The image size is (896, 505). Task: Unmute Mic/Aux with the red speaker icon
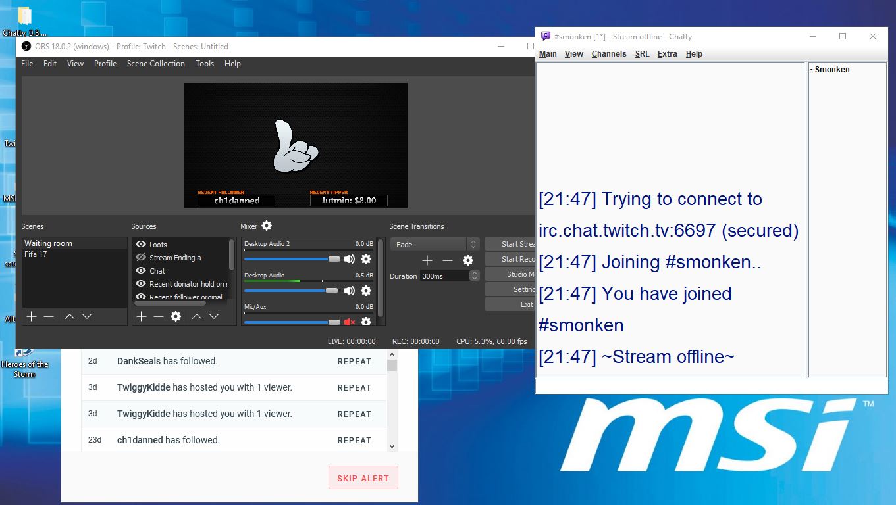[x=350, y=322]
